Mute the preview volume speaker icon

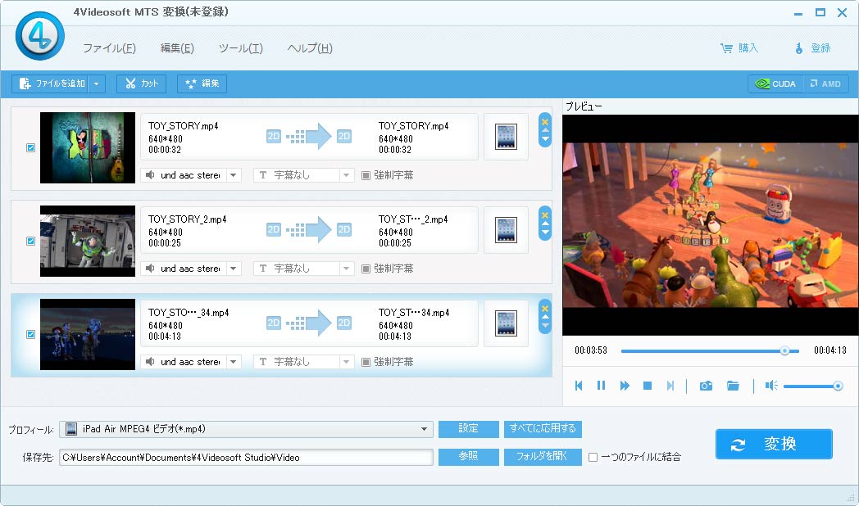771,386
